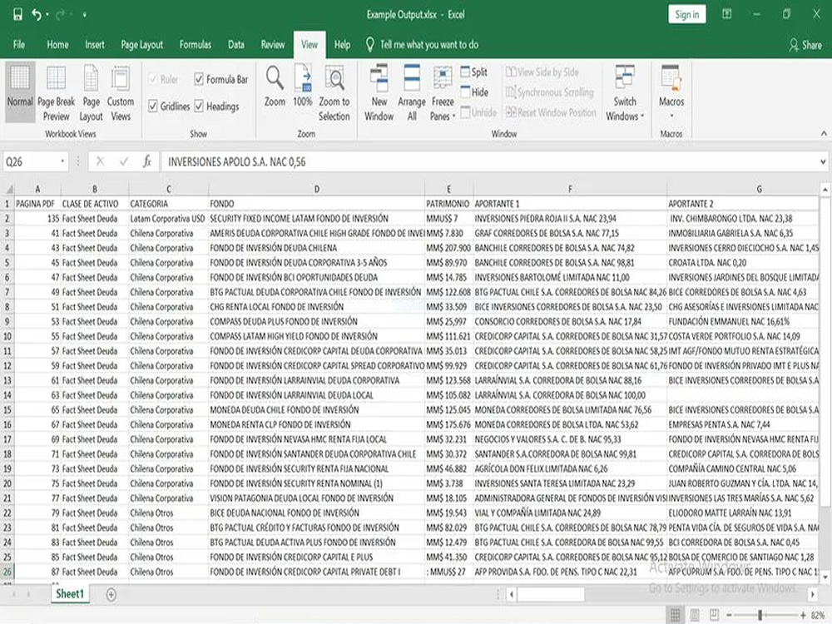
Task: Click the horizontal scrollbar thumb
Action: [550, 594]
